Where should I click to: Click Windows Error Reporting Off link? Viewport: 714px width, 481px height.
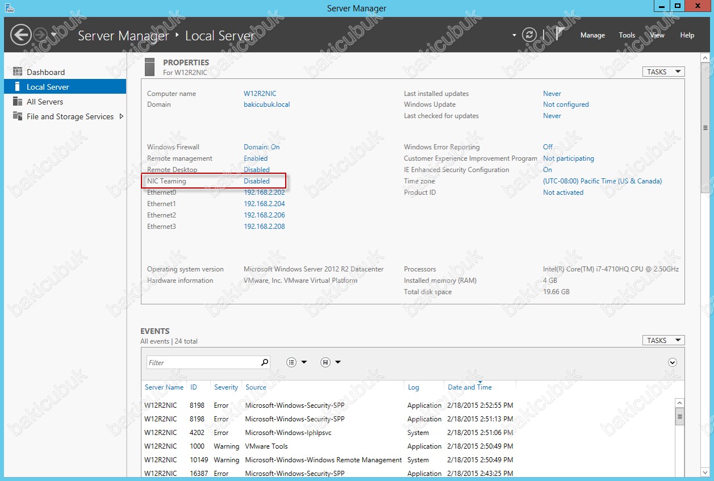click(548, 147)
